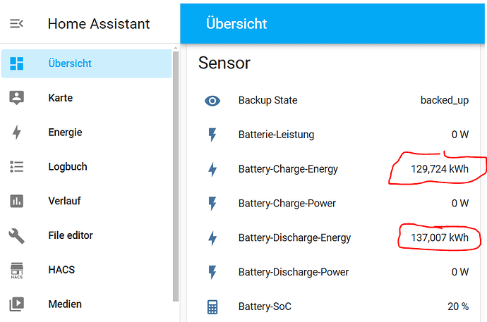Click the Backup State eye icon
487x322 pixels.
click(212, 101)
